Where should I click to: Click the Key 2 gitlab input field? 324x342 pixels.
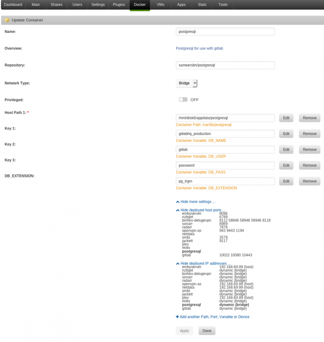tap(225, 150)
